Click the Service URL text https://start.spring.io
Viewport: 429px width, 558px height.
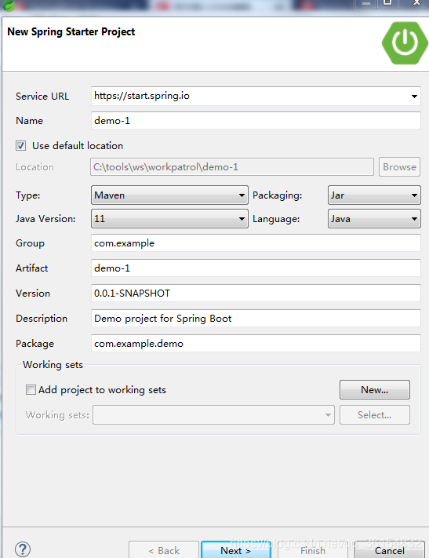click(142, 96)
